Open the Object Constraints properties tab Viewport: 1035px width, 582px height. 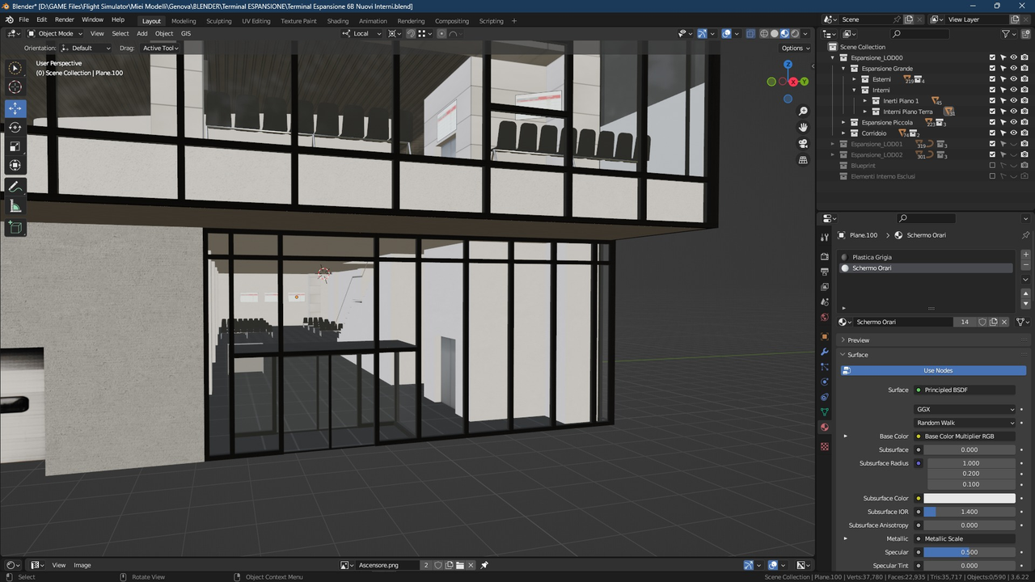pos(825,397)
